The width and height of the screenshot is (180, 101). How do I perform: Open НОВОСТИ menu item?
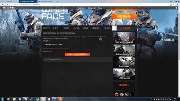pos(46,28)
